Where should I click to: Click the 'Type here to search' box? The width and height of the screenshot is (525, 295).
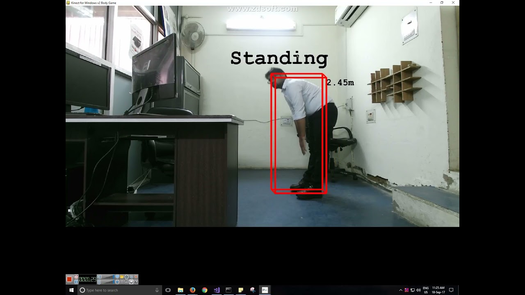point(120,290)
